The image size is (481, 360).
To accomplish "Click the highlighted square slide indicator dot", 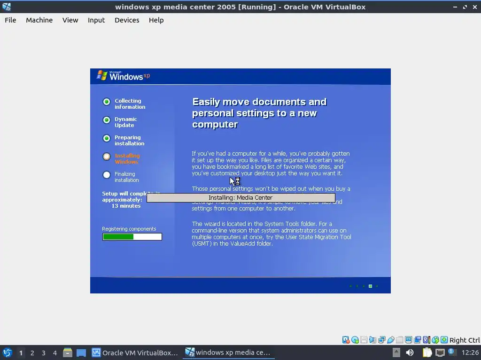I will [x=370, y=286].
